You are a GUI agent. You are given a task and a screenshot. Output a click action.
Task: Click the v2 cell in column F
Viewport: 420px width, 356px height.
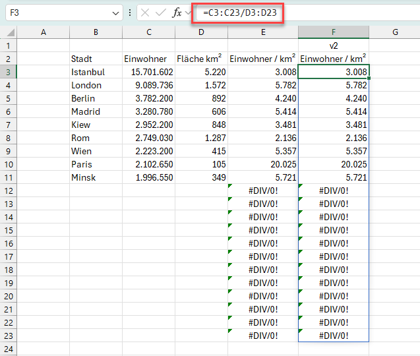[x=333, y=45]
